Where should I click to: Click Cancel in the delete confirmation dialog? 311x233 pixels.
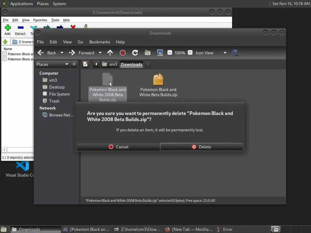[x=118, y=147]
